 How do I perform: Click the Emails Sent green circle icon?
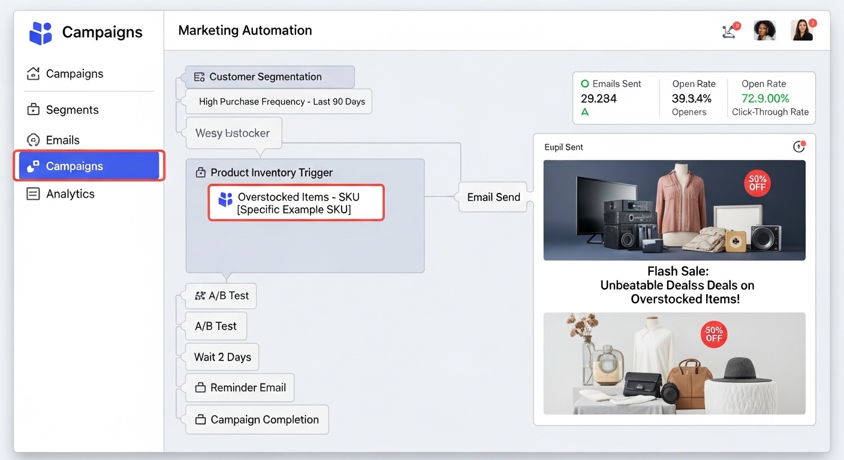click(x=585, y=84)
